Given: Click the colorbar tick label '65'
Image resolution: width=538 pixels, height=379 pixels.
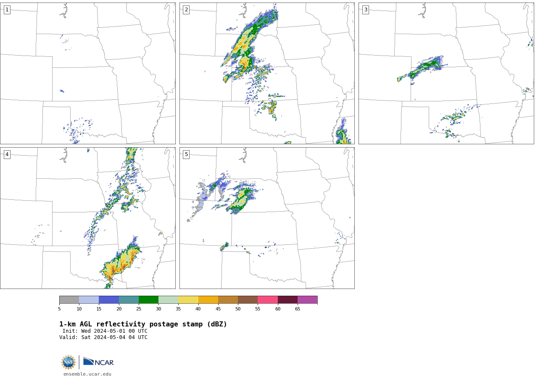Looking at the screenshot, I should coord(298,309).
